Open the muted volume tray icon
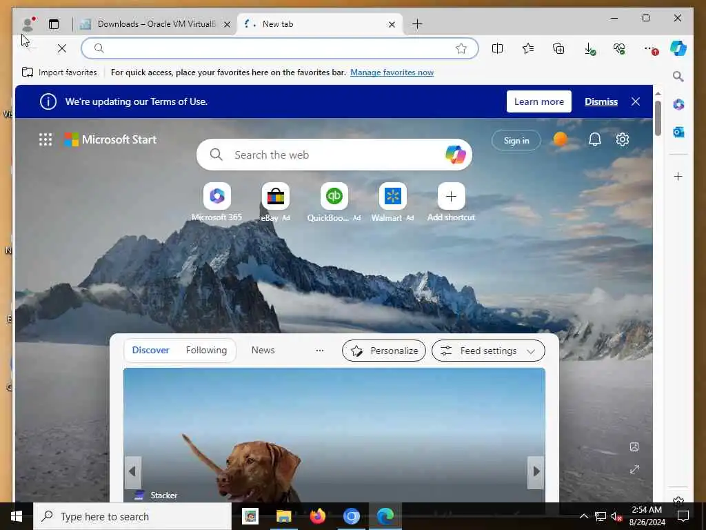The height and width of the screenshot is (530, 706). [616, 516]
